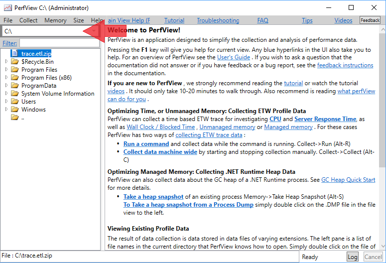Open the Size menu

coord(79,20)
